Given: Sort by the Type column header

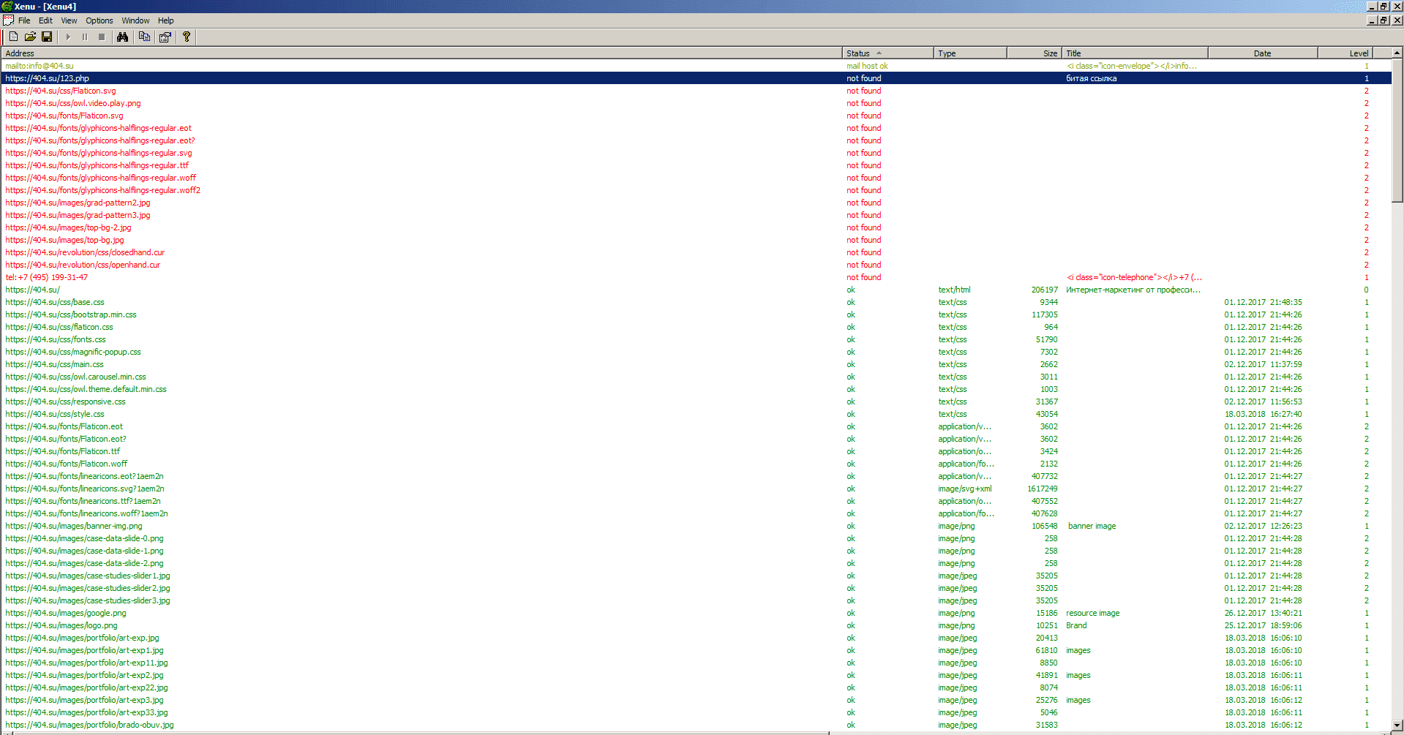Looking at the screenshot, I should coord(970,53).
